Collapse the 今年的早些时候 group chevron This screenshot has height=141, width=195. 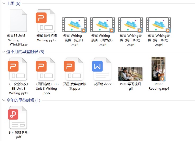click(x=4, y=100)
